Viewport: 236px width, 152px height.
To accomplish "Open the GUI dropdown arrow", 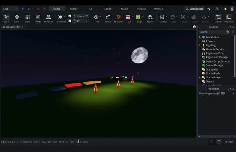I will click(x=132, y=17).
